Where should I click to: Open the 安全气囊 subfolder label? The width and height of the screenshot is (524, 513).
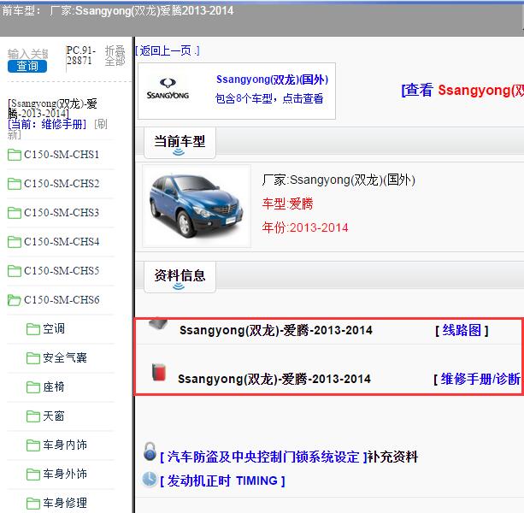(65, 358)
